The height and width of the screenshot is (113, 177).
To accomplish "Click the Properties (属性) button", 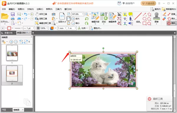I will click(95, 28).
